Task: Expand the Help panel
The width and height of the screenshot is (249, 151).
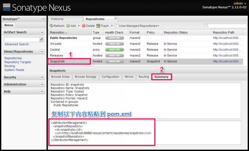Action: click(x=42, y=92)
